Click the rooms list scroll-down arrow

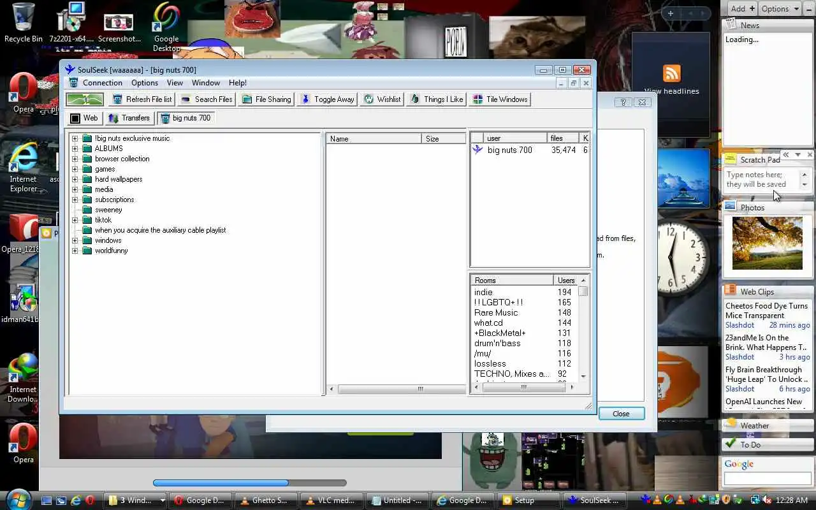pyautogui.click(x=583, y=376)
